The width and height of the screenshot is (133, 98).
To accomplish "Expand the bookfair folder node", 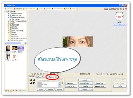I will (x=8, y=27).
